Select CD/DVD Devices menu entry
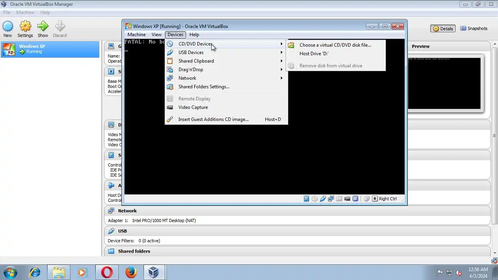This screenshot has height=280, width=498. pyautogui.click(x=226, y=44)
